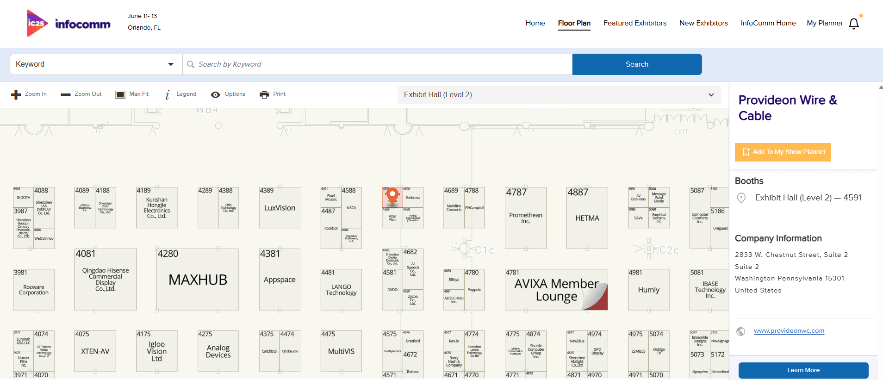Select IBASE Technology booth 5081
The height and width of the screenshot is (380, 883).
[x=709, y=290]
